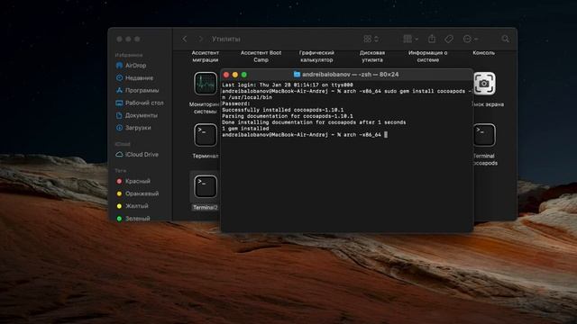Click the Parsing documentation line in Terminal
Image resolution: width=577 pixels, height=324 pixels.
pyautogui.click(x=288, y=116)
